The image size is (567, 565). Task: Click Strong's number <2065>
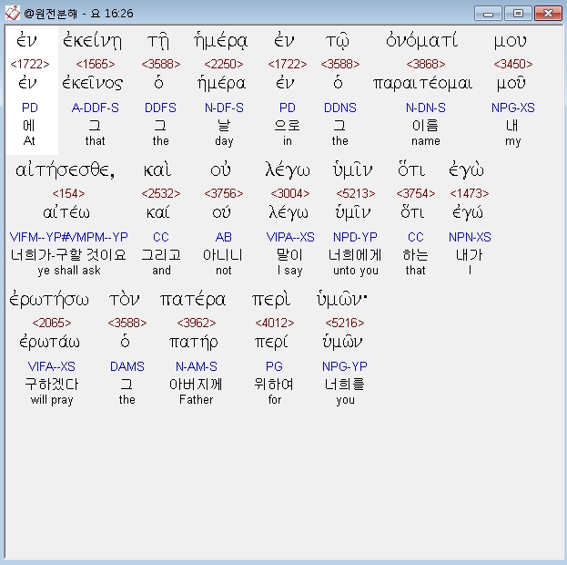coord(52,323)
